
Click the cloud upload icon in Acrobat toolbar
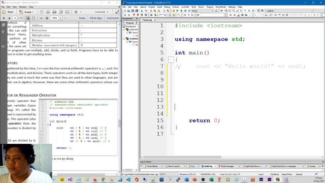pos(48,12)
